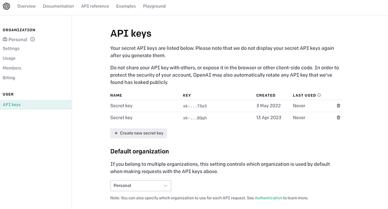Go to Billing in sidebar
The width and height of the screenshot is (388, 209).
(x=9, y=78)
